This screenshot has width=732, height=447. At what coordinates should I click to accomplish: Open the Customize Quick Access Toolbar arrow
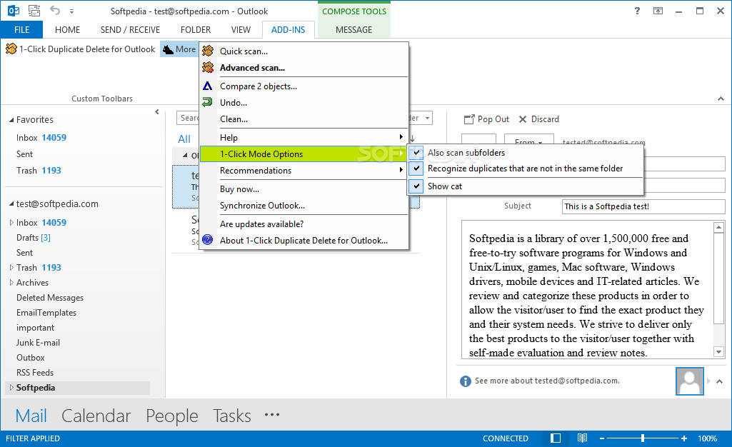pos(71,11)
